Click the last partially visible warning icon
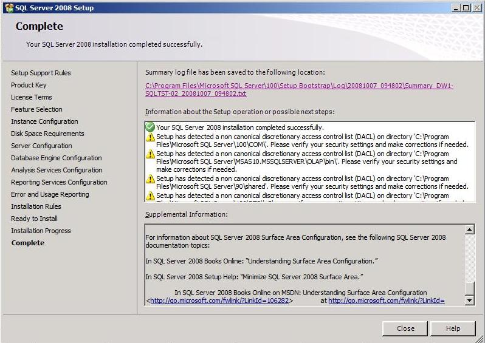The width and height of the screenshot is (485, 343). pos(150,196)
